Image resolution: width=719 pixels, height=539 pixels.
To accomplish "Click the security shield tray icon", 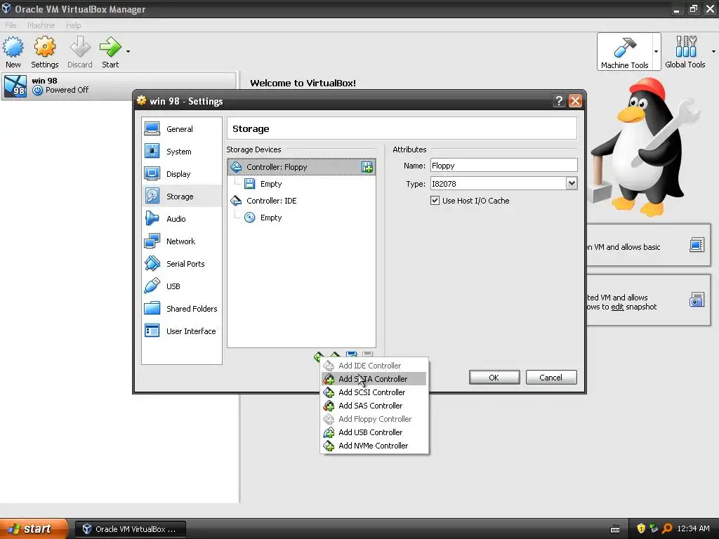I will [640, 529].
